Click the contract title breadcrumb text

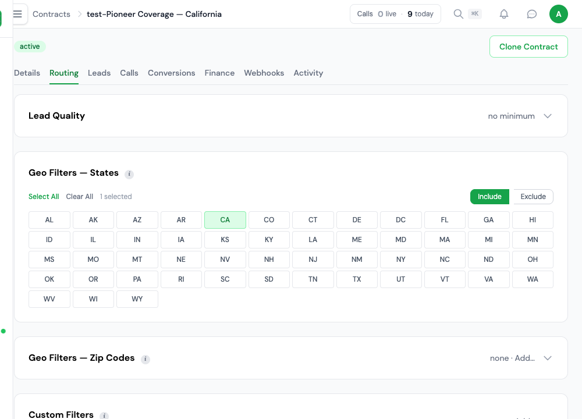(x=154, y=14)
